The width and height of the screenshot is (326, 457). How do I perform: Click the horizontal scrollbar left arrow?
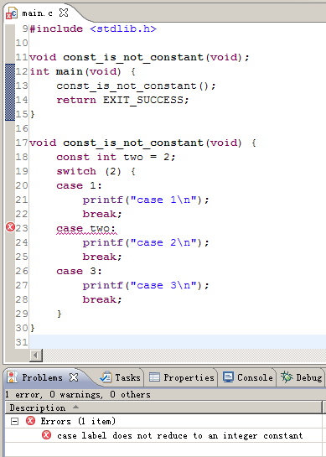point(36,356)
